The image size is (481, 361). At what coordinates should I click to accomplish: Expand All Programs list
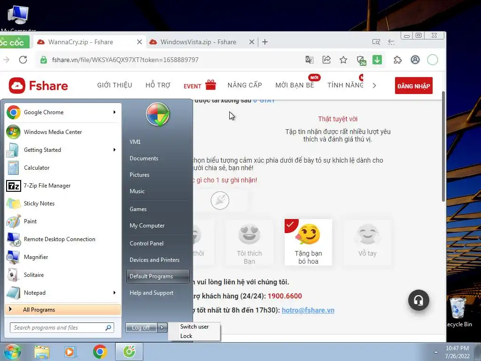click(x=63, y=310)
